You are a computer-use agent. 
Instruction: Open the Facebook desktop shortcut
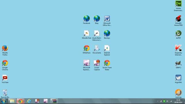click(x=86, y=20)
